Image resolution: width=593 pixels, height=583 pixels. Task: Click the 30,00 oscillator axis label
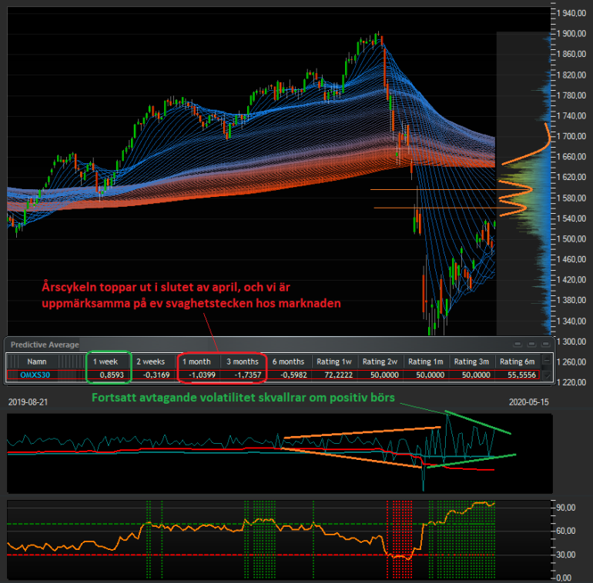pos(565,555)
